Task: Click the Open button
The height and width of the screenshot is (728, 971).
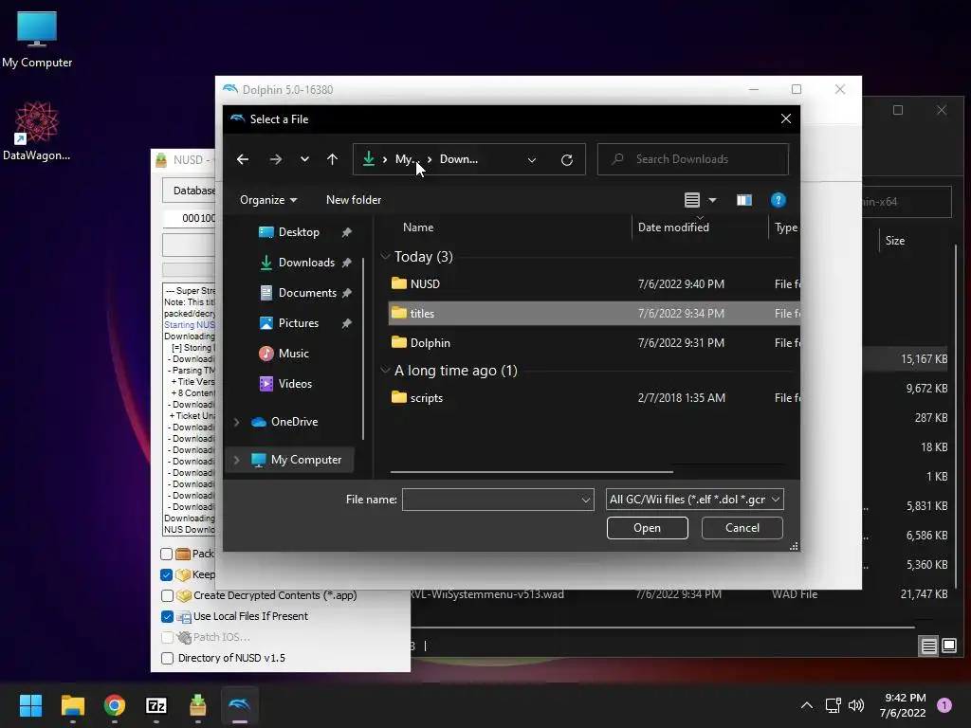Action: pyautogui.click(x=647, y=528)
